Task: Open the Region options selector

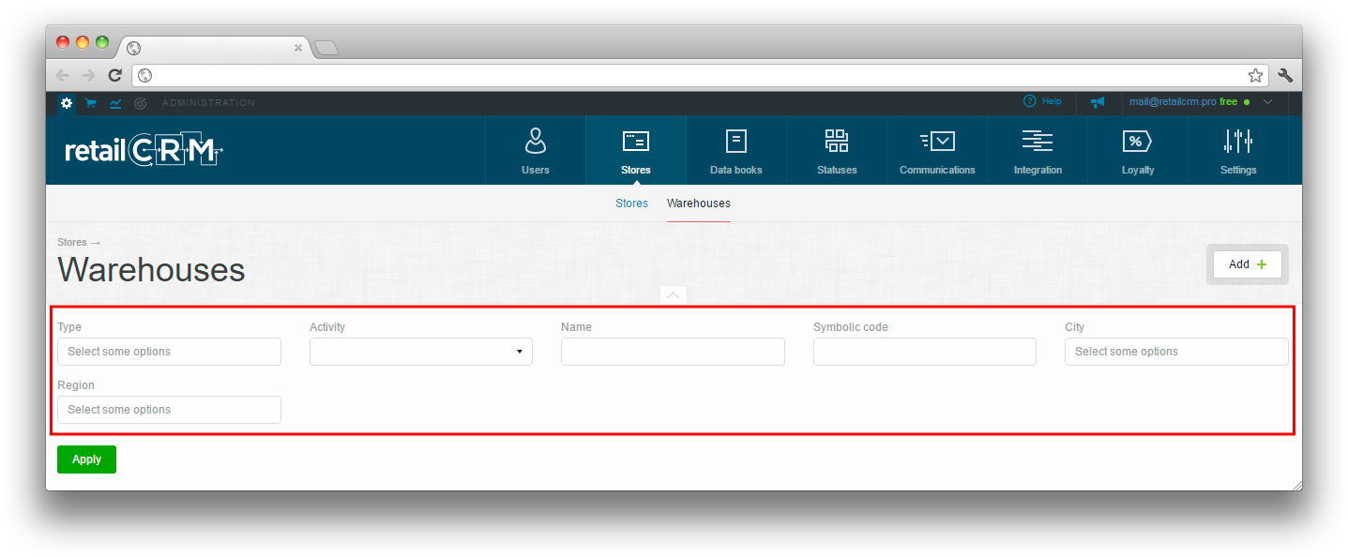Action: [x=169, y=410]
